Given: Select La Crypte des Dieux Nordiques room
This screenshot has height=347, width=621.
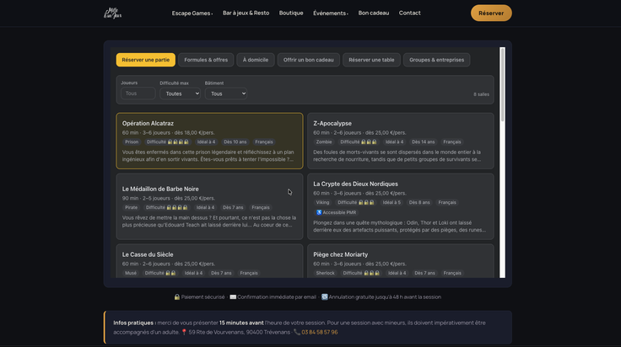Looking at the screenshot, I should tap(401, 206).
